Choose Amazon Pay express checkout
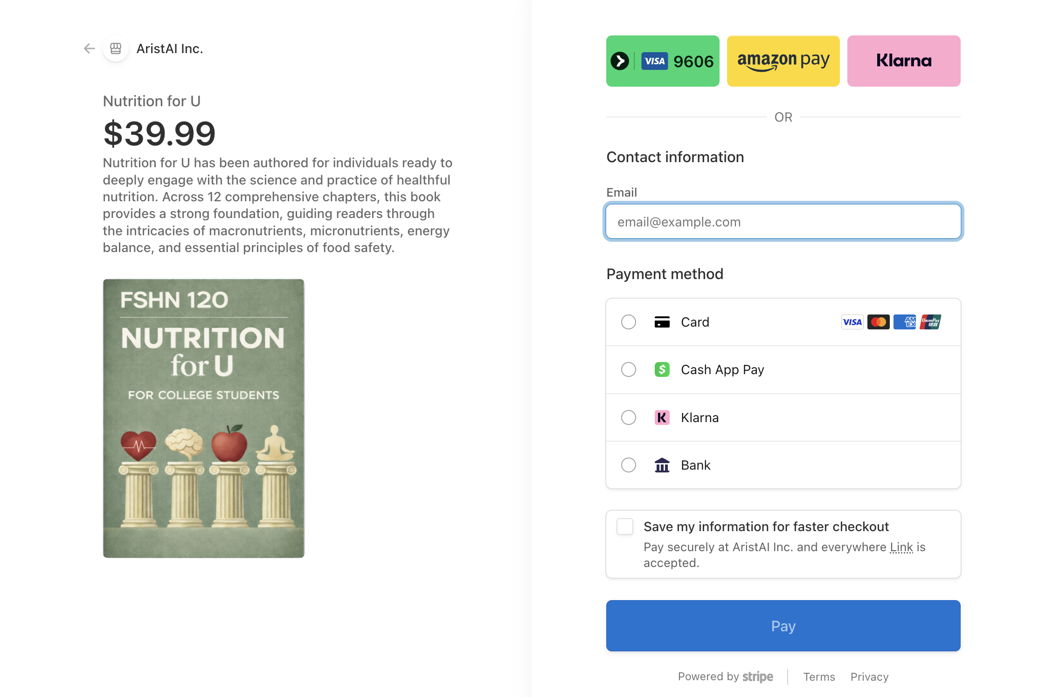Viewport: 1053px width, 697px height. [783, 61]
